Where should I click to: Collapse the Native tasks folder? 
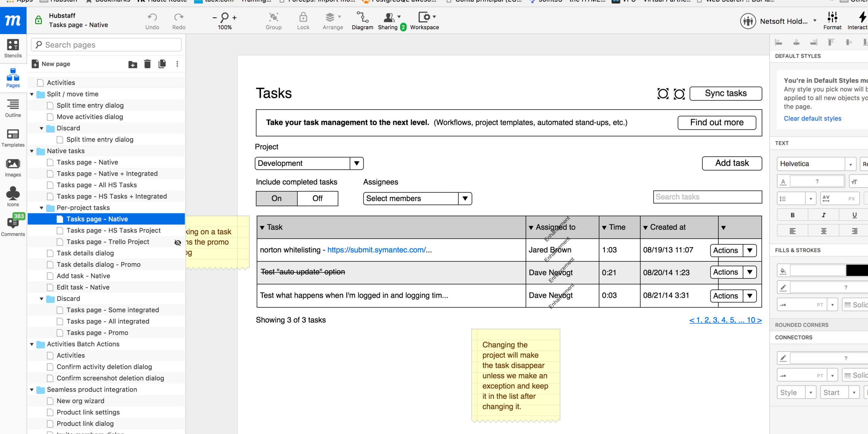tap(32, 151)
